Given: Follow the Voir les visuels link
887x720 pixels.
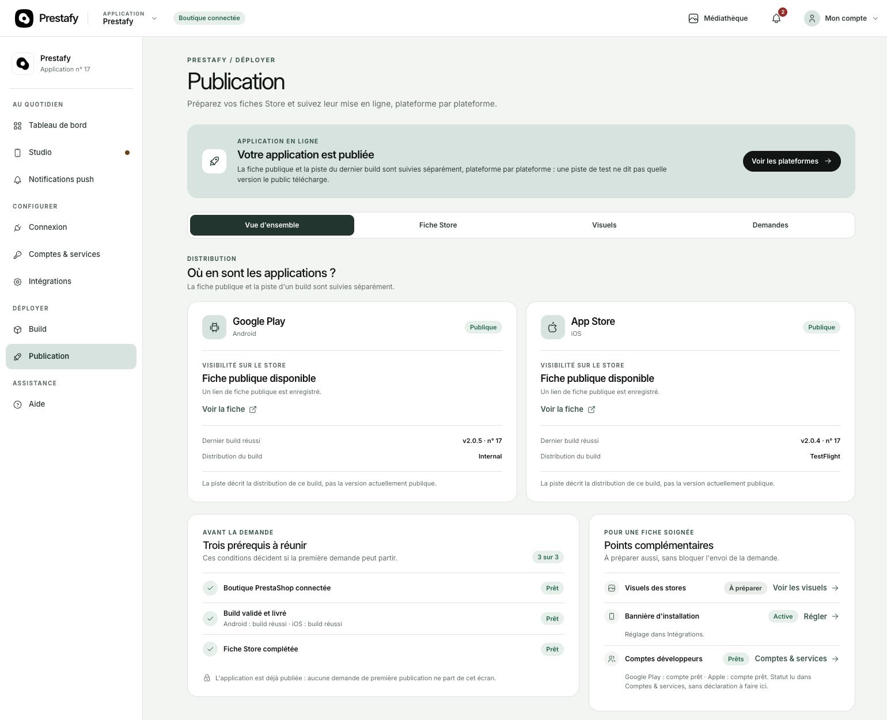Looking at the screenshot, I should pyautogui.click(x=806, y=588).
